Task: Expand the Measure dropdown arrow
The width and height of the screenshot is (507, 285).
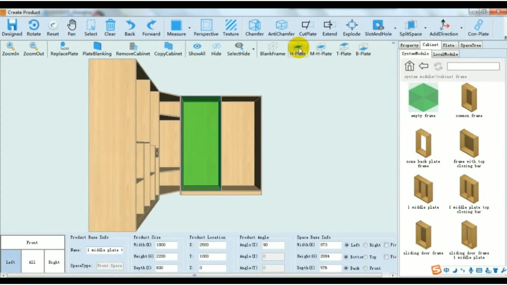Action: click(190, 28)
